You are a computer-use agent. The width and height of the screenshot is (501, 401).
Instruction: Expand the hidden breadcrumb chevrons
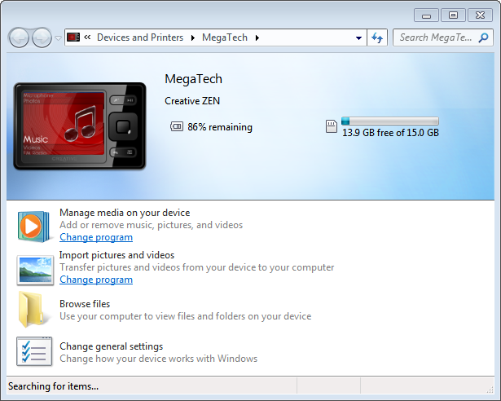[x=87, y=37]
